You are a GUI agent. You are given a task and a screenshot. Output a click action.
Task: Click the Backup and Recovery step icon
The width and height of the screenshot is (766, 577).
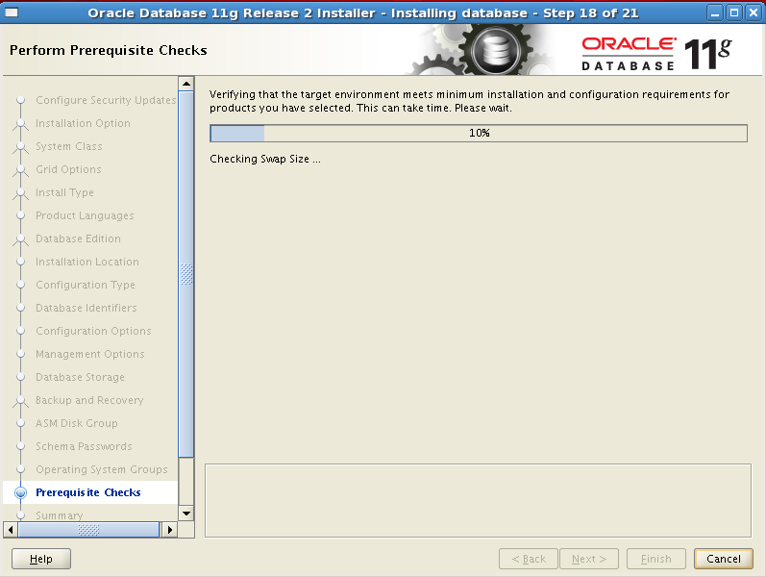click(20, 401)
